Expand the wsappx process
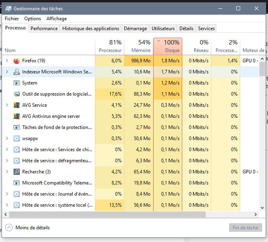Image resolution: width=268 pixels, height=242 pixels. click(7, 138)
